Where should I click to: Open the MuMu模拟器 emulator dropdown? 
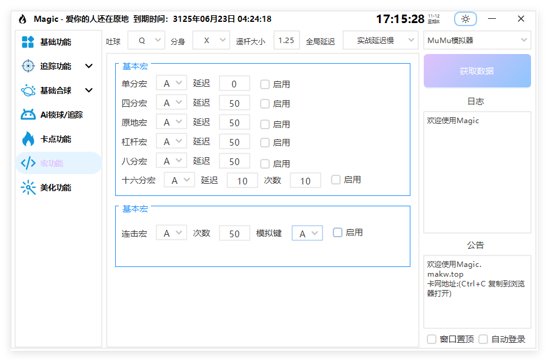coord(476,39)
